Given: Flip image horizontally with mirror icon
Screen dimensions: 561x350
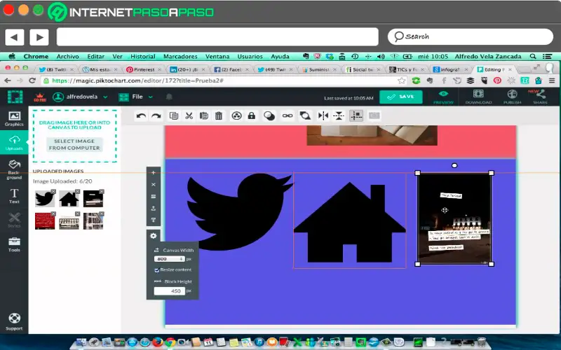Looking at the screenshot, I should pyautogui.click(x=323, y=115).
